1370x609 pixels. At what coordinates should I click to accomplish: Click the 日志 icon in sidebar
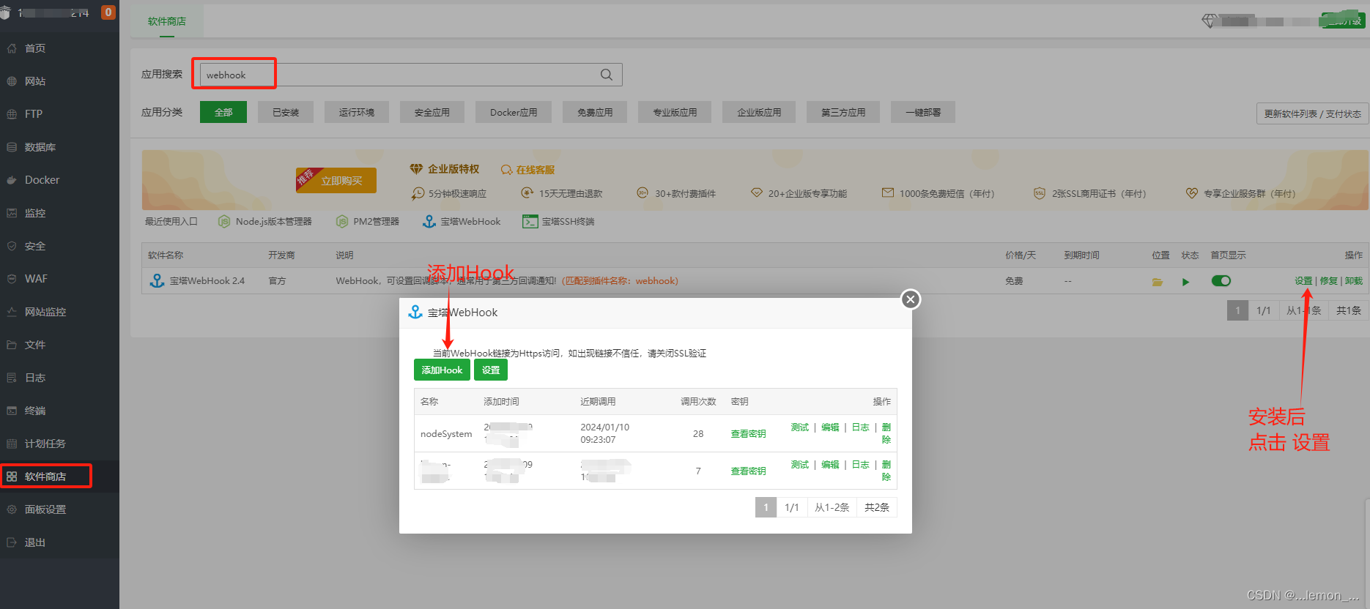12,378
